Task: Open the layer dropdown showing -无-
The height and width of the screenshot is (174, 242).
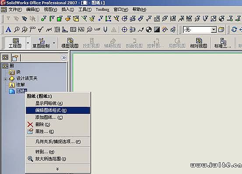Action: (214, 29)
